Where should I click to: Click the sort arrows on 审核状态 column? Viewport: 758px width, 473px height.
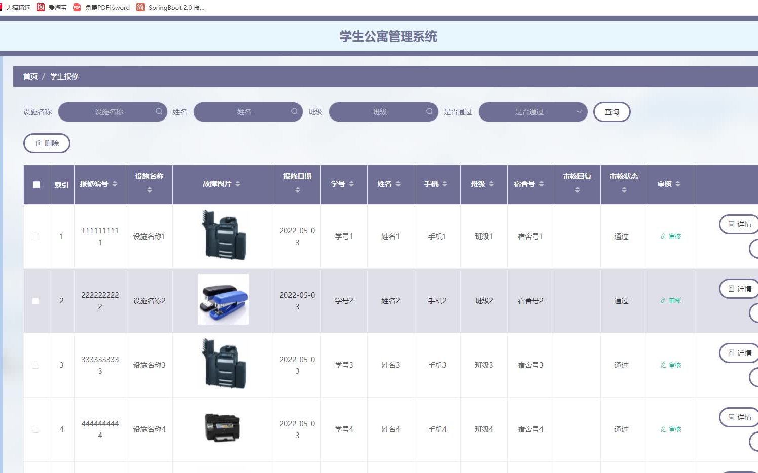624,190
